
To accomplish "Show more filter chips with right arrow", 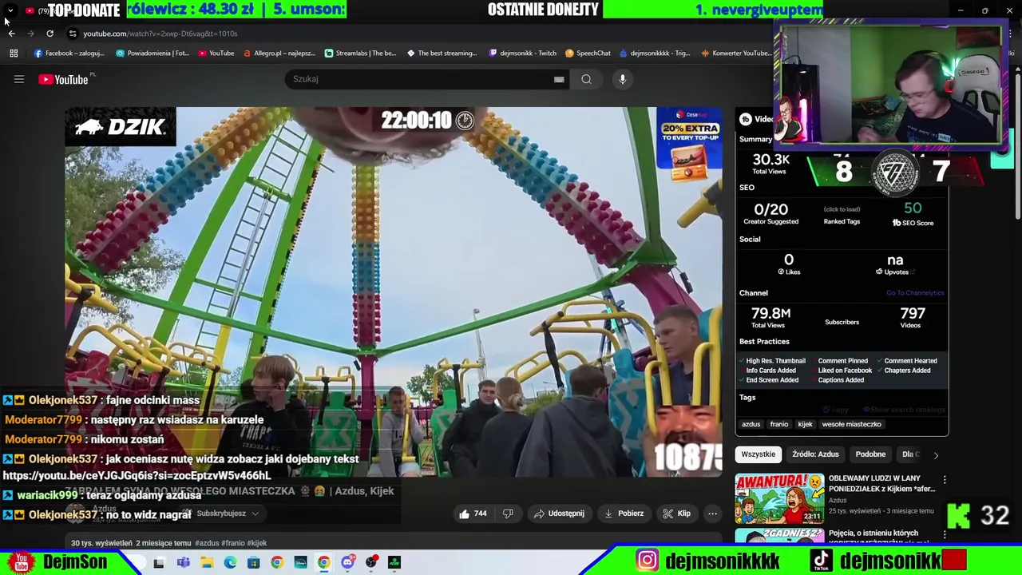I will (936, 455).
